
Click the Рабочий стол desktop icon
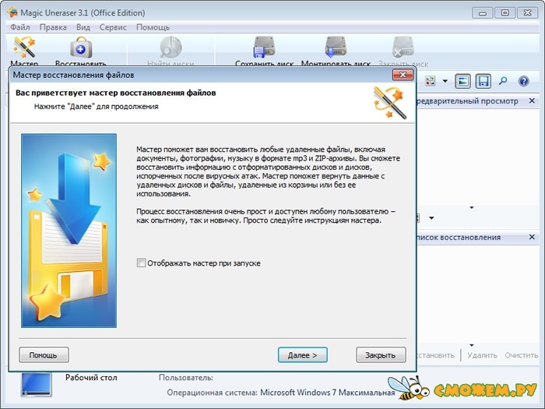point(36,384)
